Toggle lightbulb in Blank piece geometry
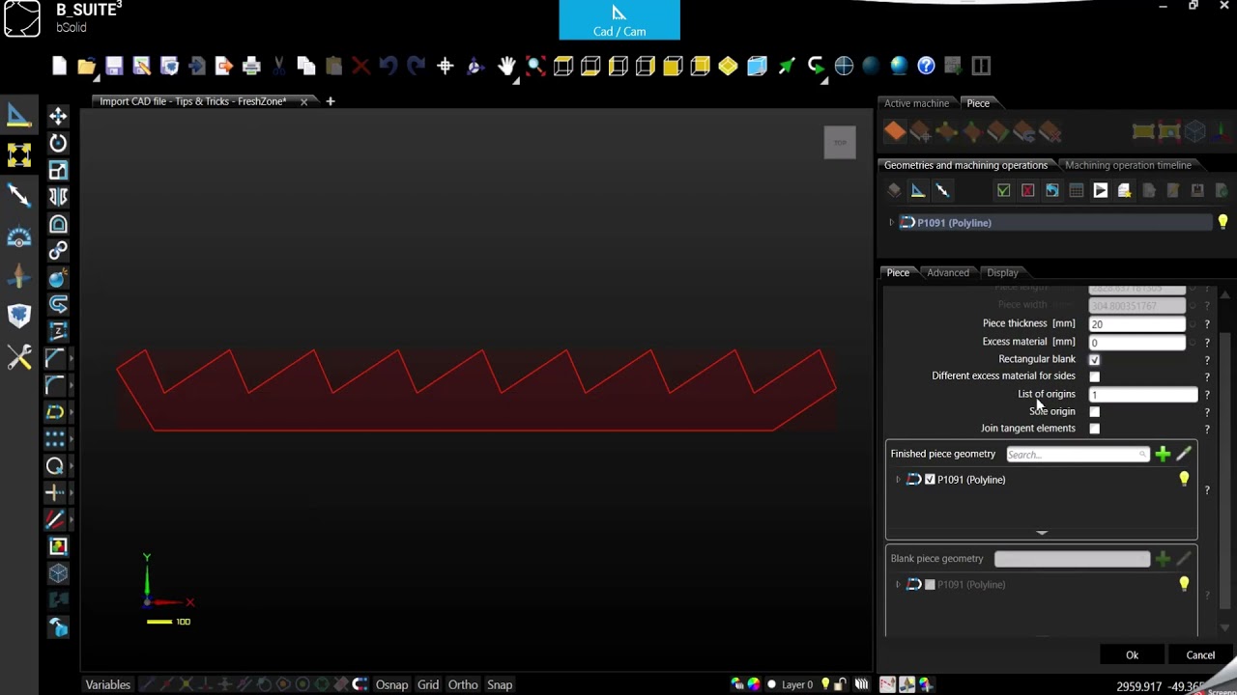The image size is (1237, 695). [x=1184, y=584]
